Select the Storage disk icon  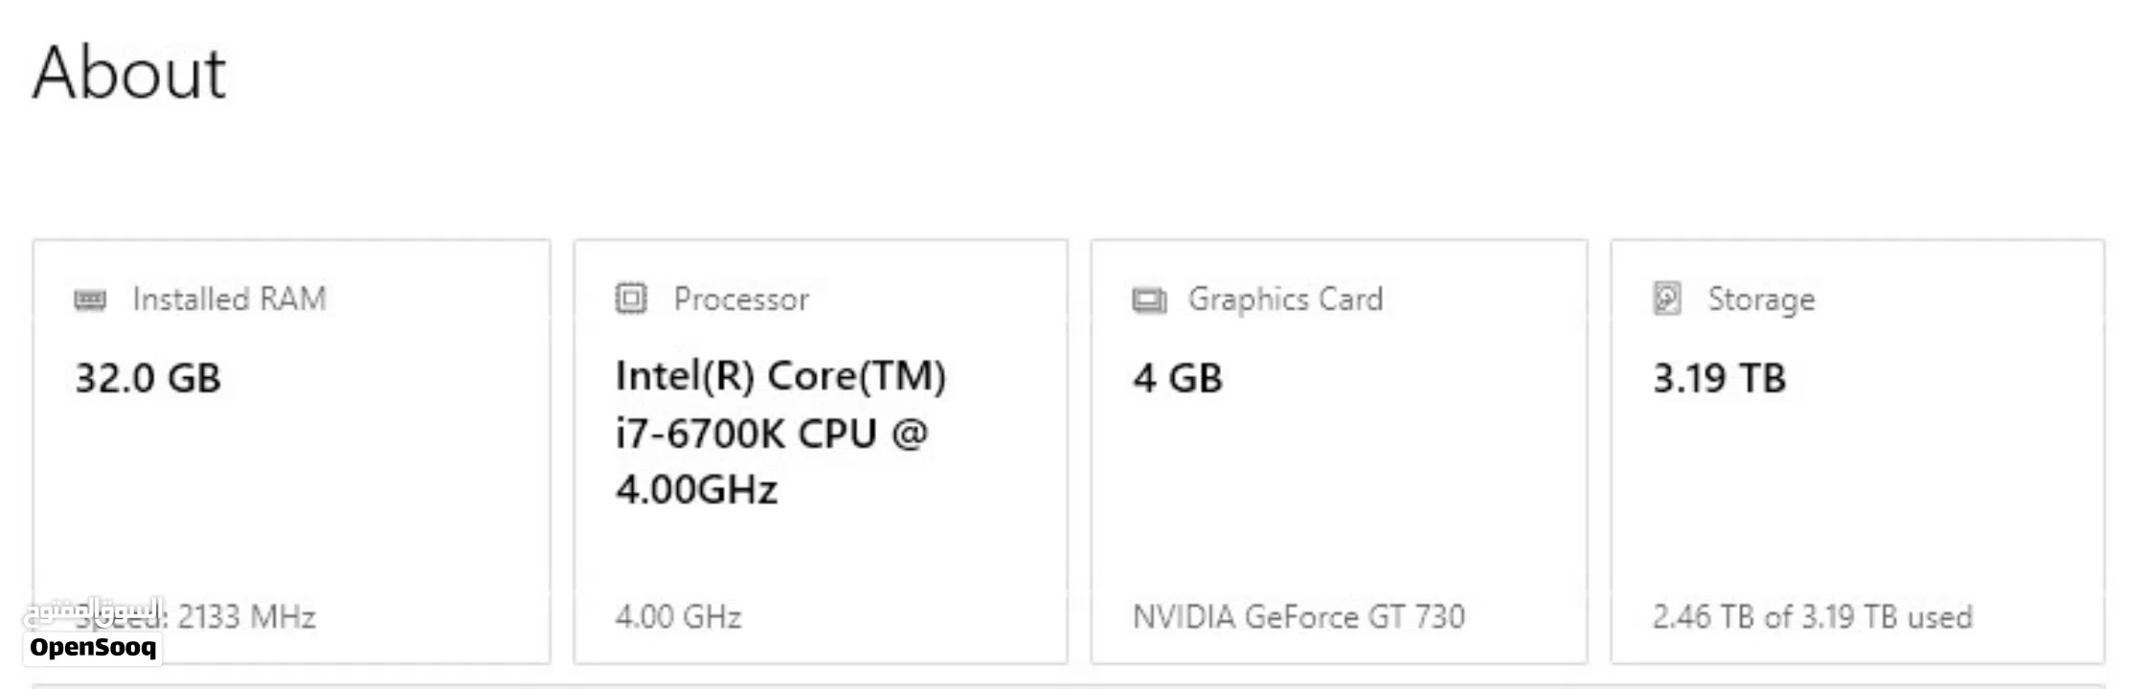(1666, 298)
